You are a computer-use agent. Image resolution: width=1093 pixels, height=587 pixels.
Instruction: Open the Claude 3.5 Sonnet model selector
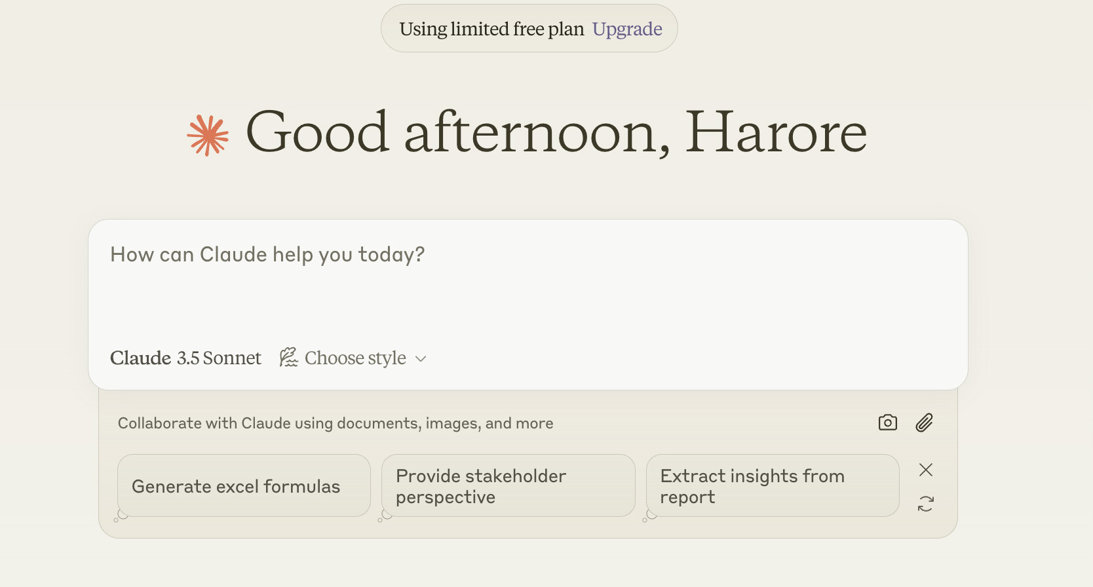click(185, 358)
